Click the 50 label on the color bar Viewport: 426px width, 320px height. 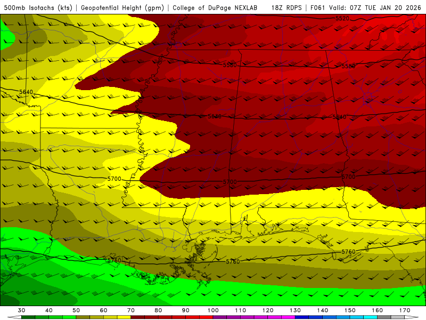pos(76,310)
